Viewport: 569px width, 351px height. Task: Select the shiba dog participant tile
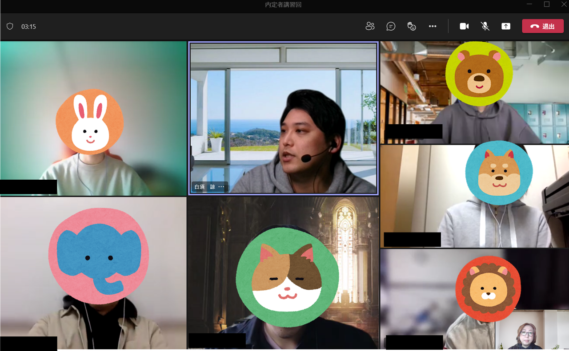point(474,196)
